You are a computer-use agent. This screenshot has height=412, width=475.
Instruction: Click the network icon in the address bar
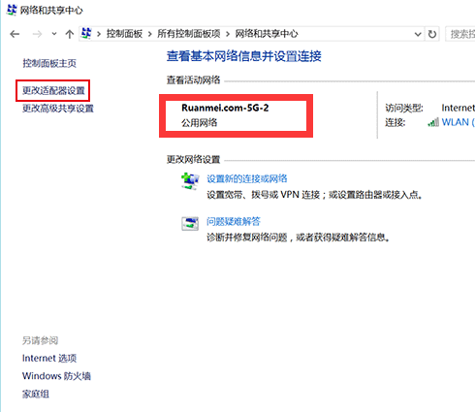[86, 33]
